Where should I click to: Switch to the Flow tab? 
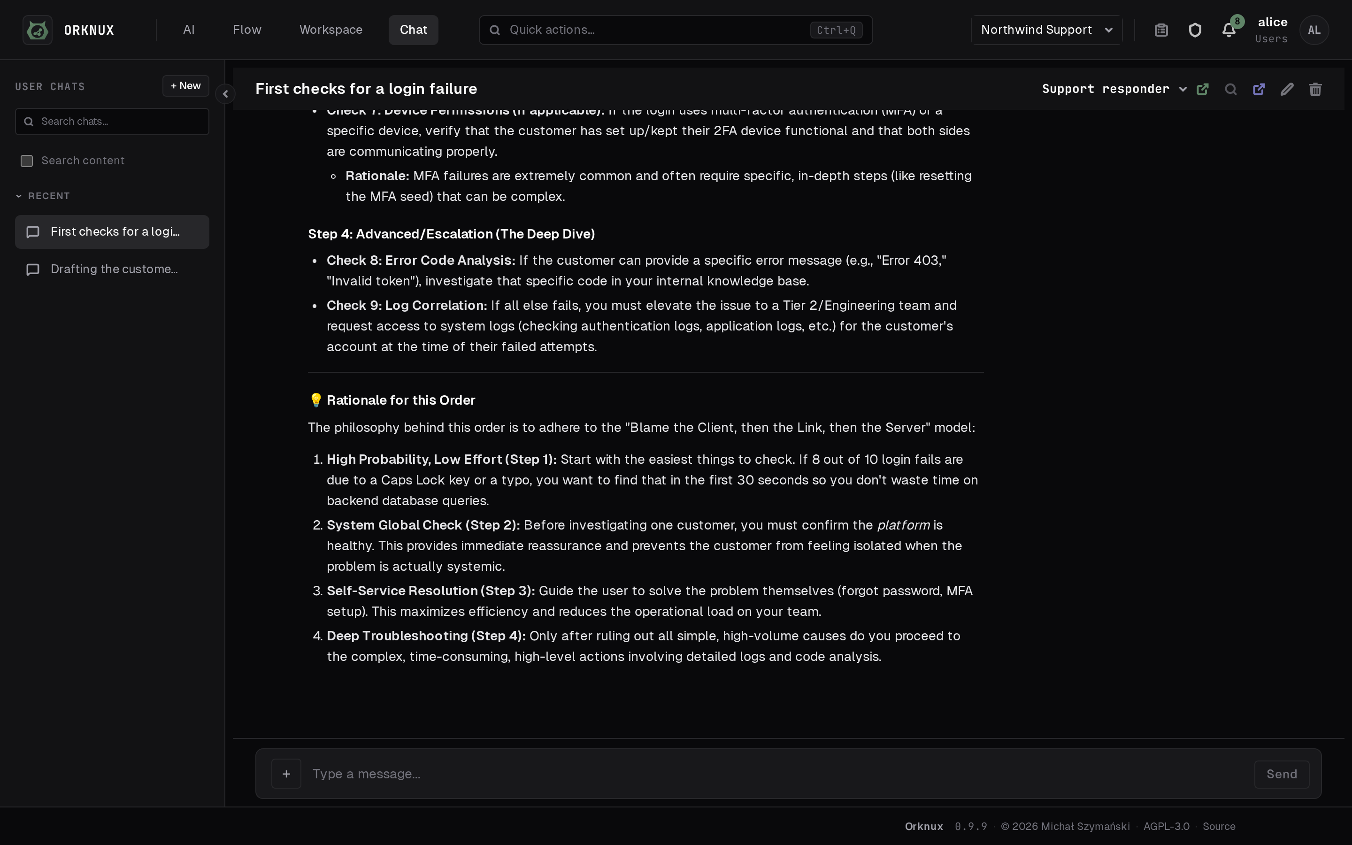[x=247, y=30]
